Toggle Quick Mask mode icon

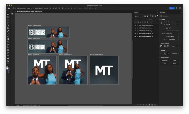(8, 72)
